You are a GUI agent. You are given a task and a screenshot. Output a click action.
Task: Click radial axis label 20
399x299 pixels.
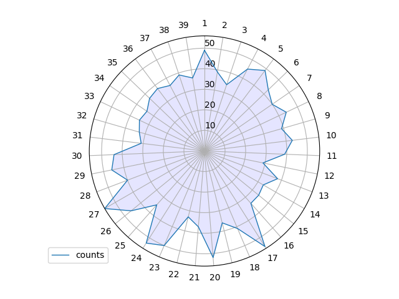pyautogui.click(x=210, y=105)
